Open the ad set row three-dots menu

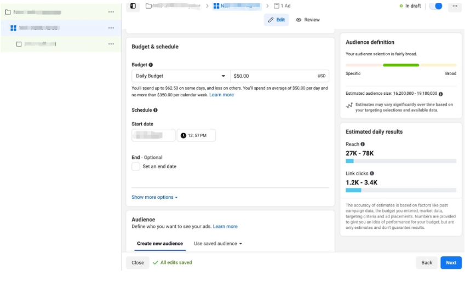coord(111,28)
